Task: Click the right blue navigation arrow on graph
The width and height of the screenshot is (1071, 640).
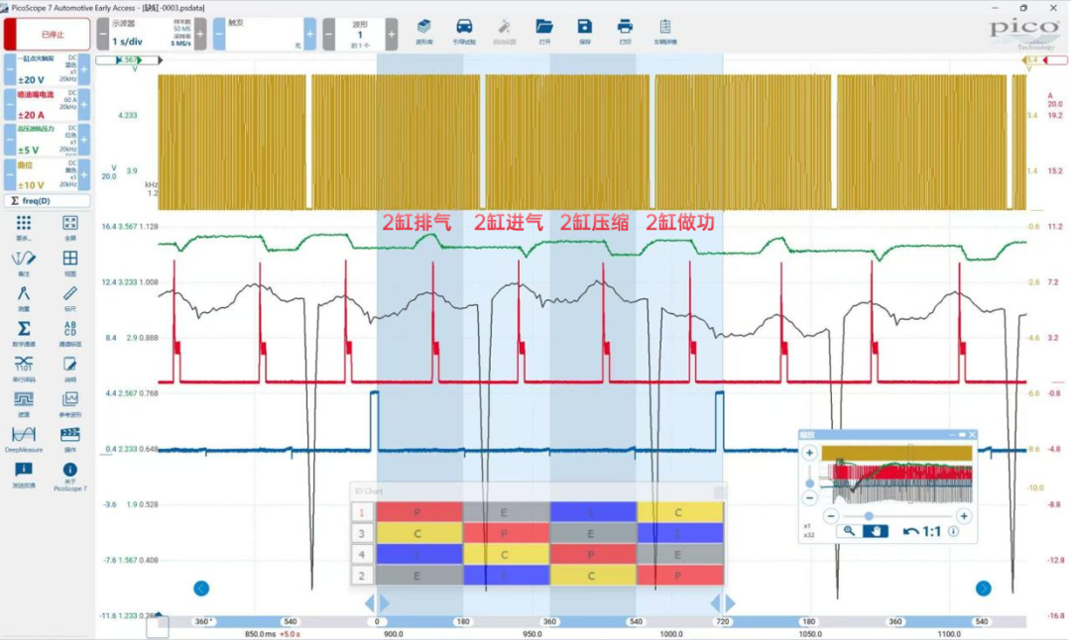Action: [983, 588]
